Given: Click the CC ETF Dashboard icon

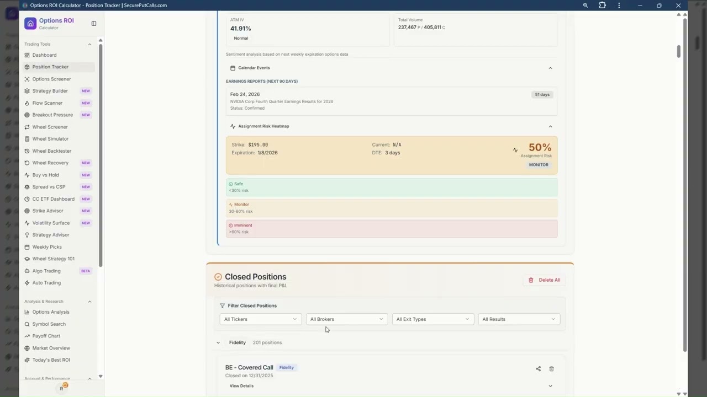Looking at the screenshot, I should [x=27, y=199].
